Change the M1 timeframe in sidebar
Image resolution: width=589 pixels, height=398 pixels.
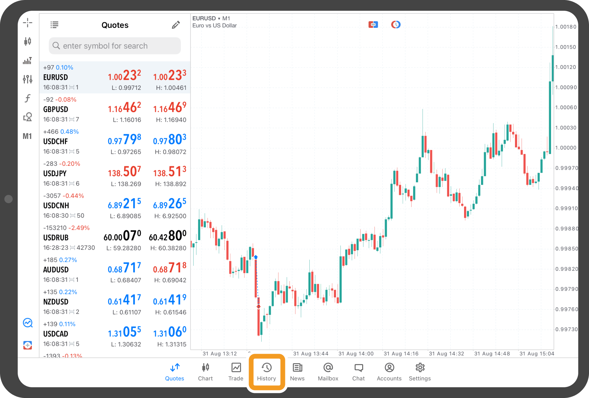(27, 136)
